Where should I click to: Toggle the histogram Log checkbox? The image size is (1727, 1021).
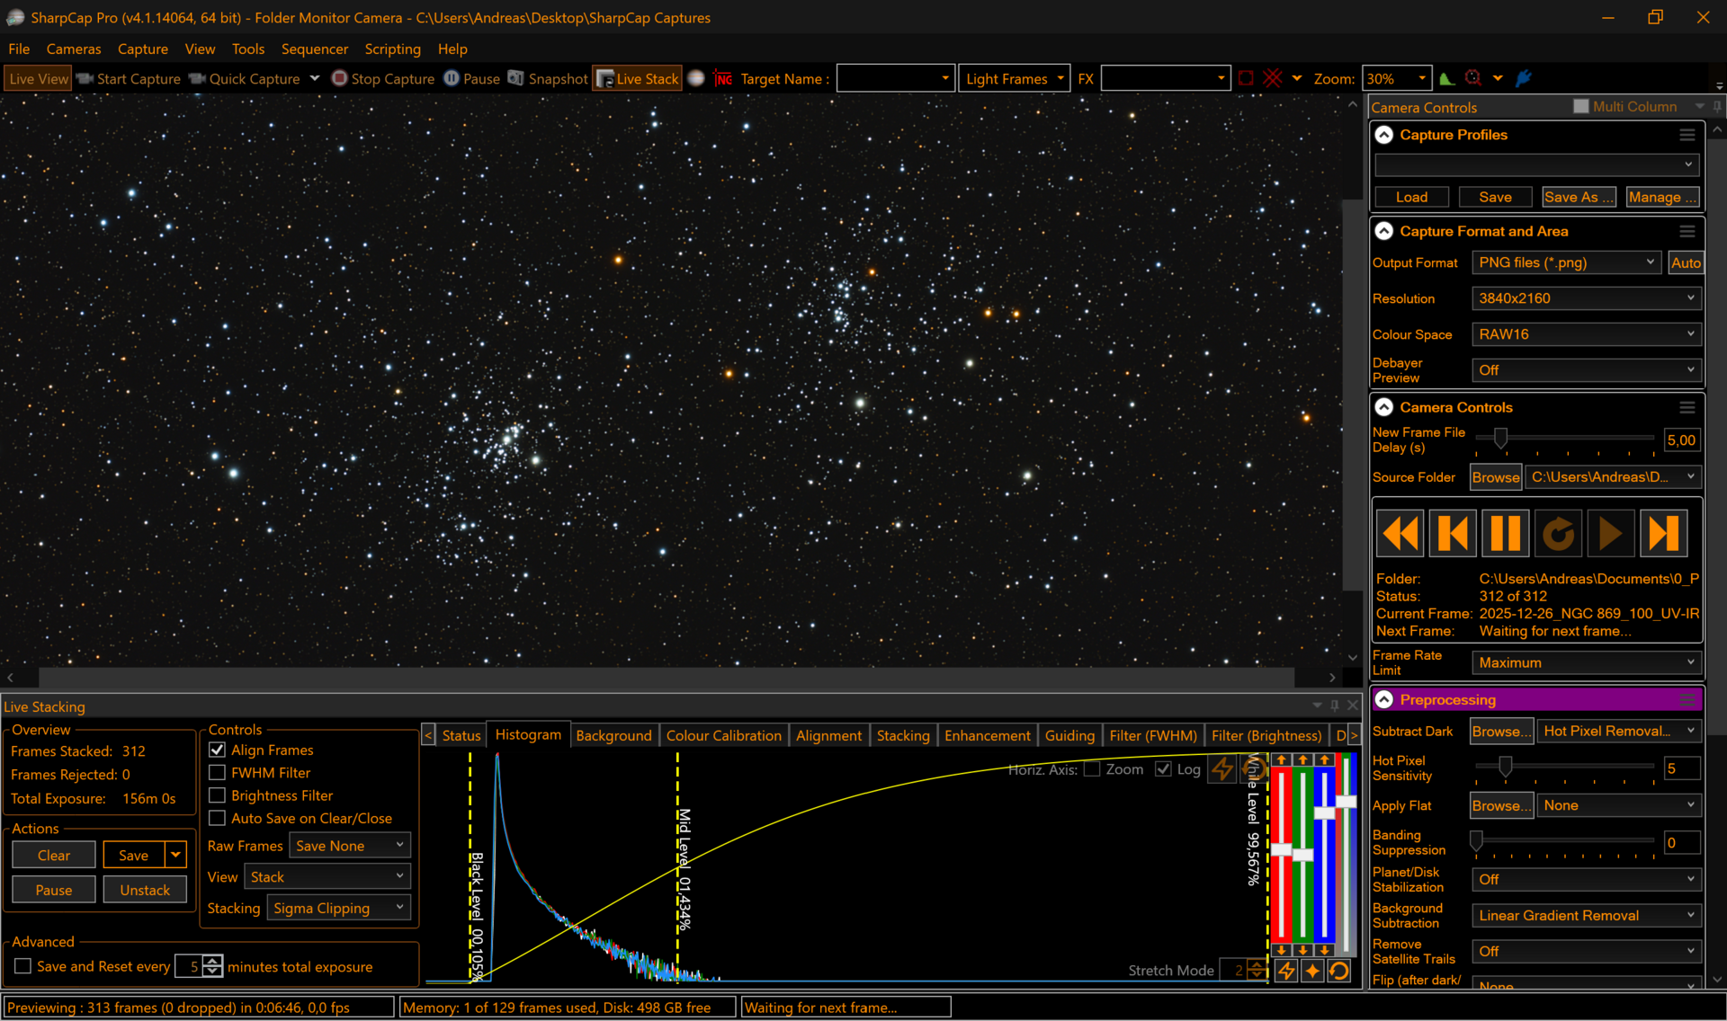click(x=1163, y=769)
